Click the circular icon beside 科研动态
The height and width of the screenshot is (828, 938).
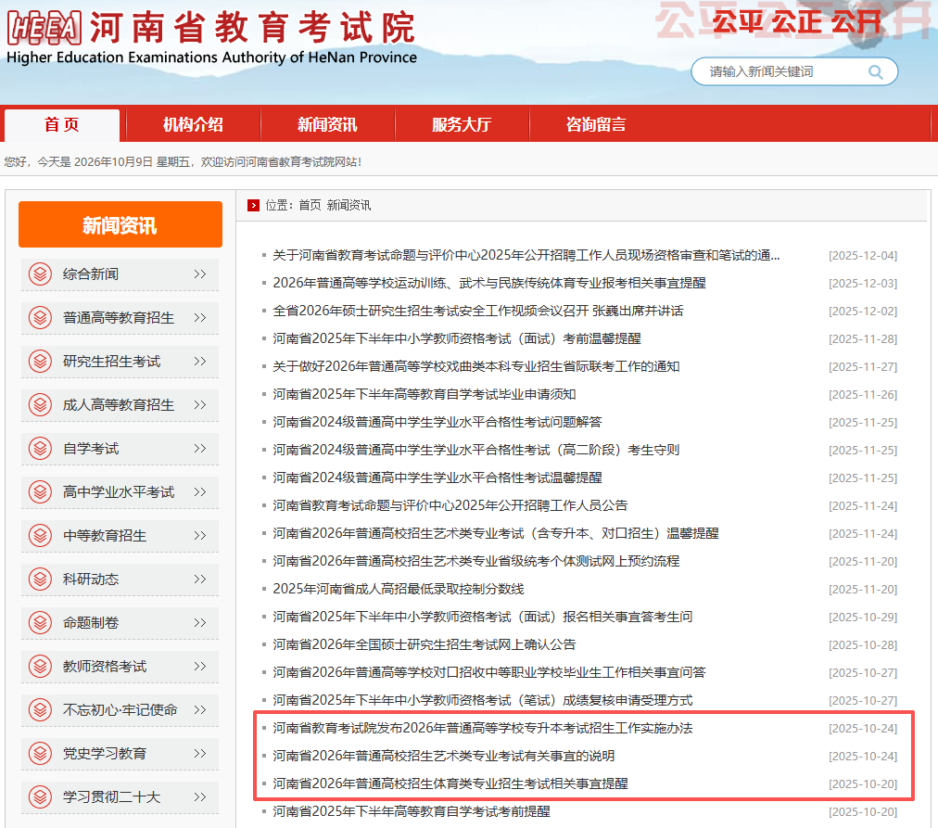click(40, 580)
